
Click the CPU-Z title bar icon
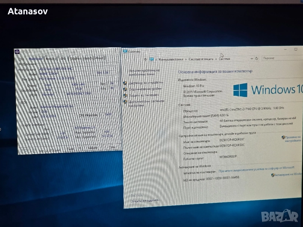coord(17,52)
